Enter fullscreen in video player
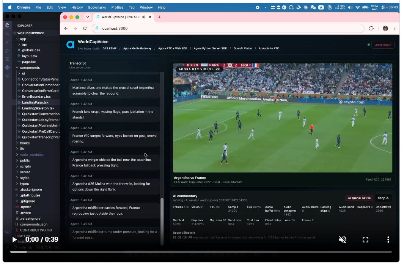This screenshot has height=266, width=404. (365, 240)
